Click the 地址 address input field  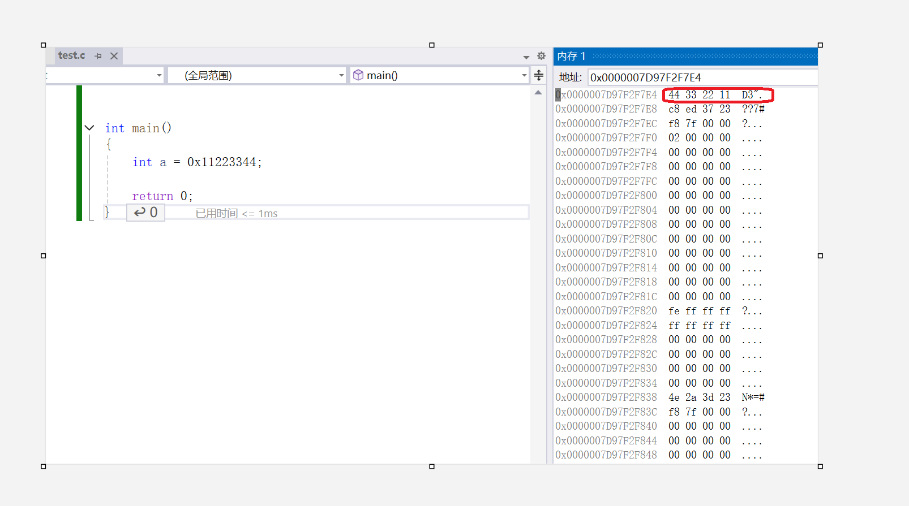[703, 77]
